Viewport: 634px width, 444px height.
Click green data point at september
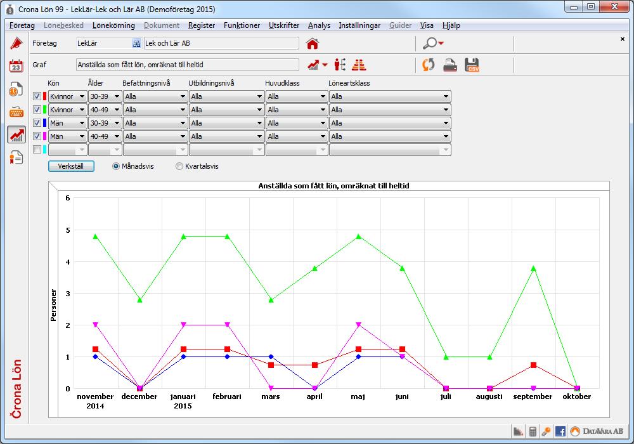533,268
